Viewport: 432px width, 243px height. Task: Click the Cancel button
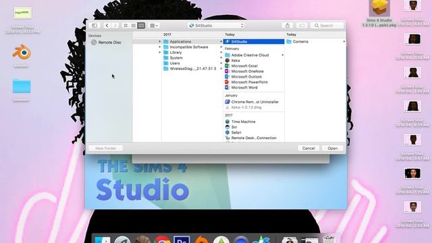(308, 148)
